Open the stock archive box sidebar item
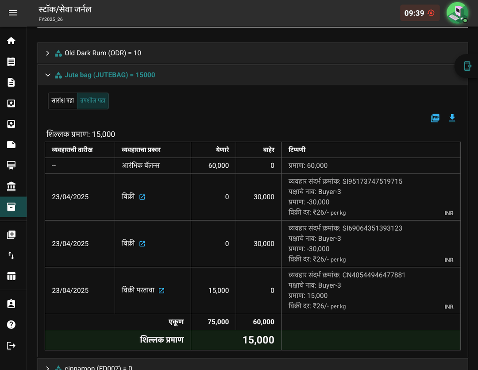This screenshot has width=478, height=370. click(x=11, y=207)
